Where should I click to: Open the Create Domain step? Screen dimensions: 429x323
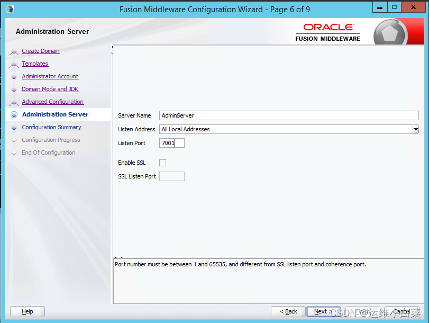pos(41,51)
